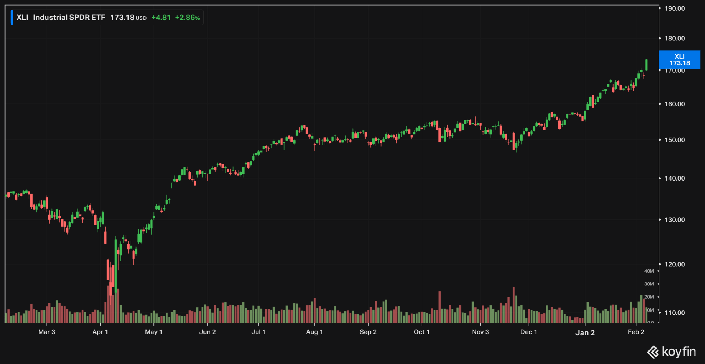Click the +4.81 price change value
The image size is (705, 364).
161,17
